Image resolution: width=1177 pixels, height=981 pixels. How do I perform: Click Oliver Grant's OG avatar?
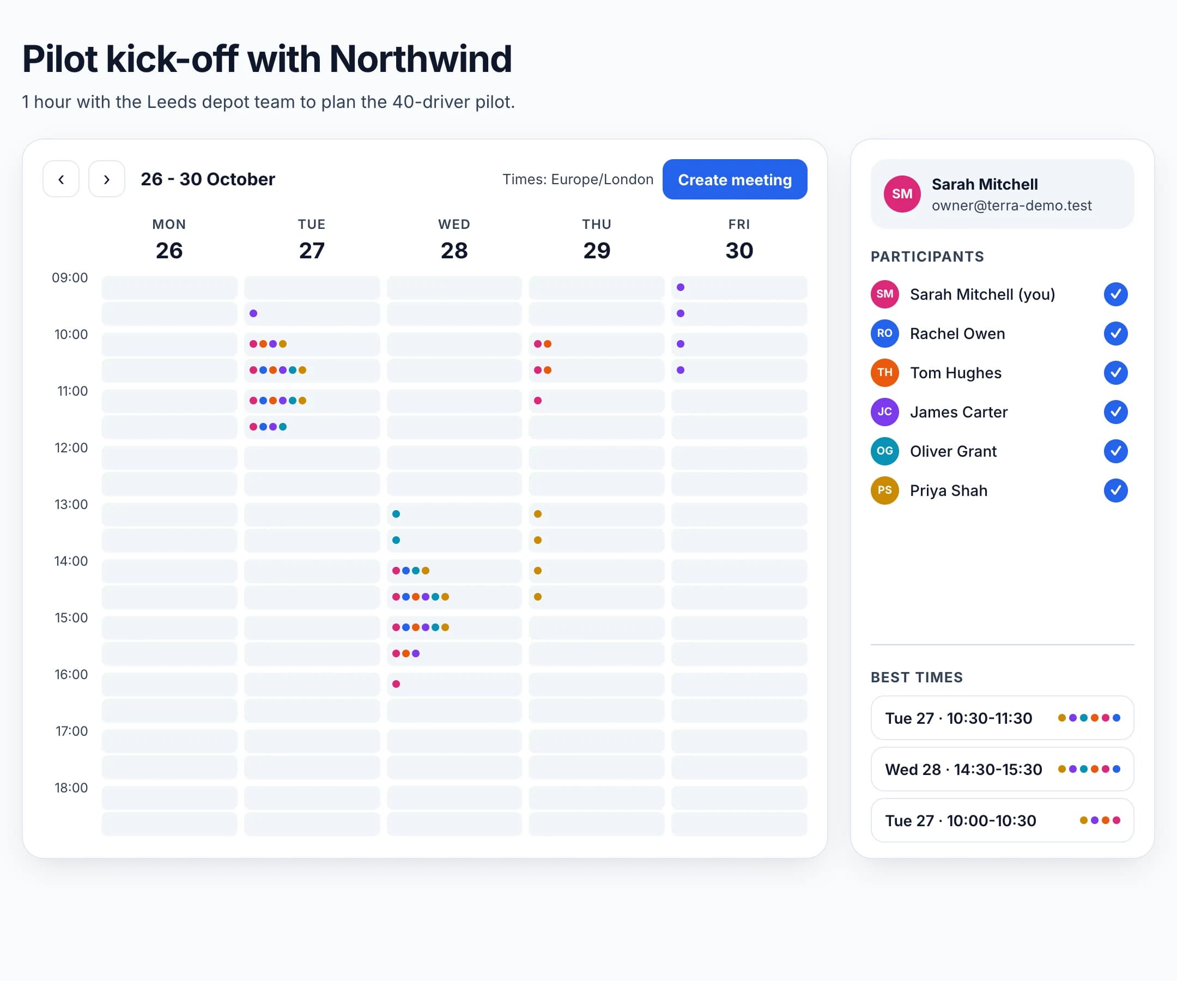pyautogui.click(x=884, y=451)
